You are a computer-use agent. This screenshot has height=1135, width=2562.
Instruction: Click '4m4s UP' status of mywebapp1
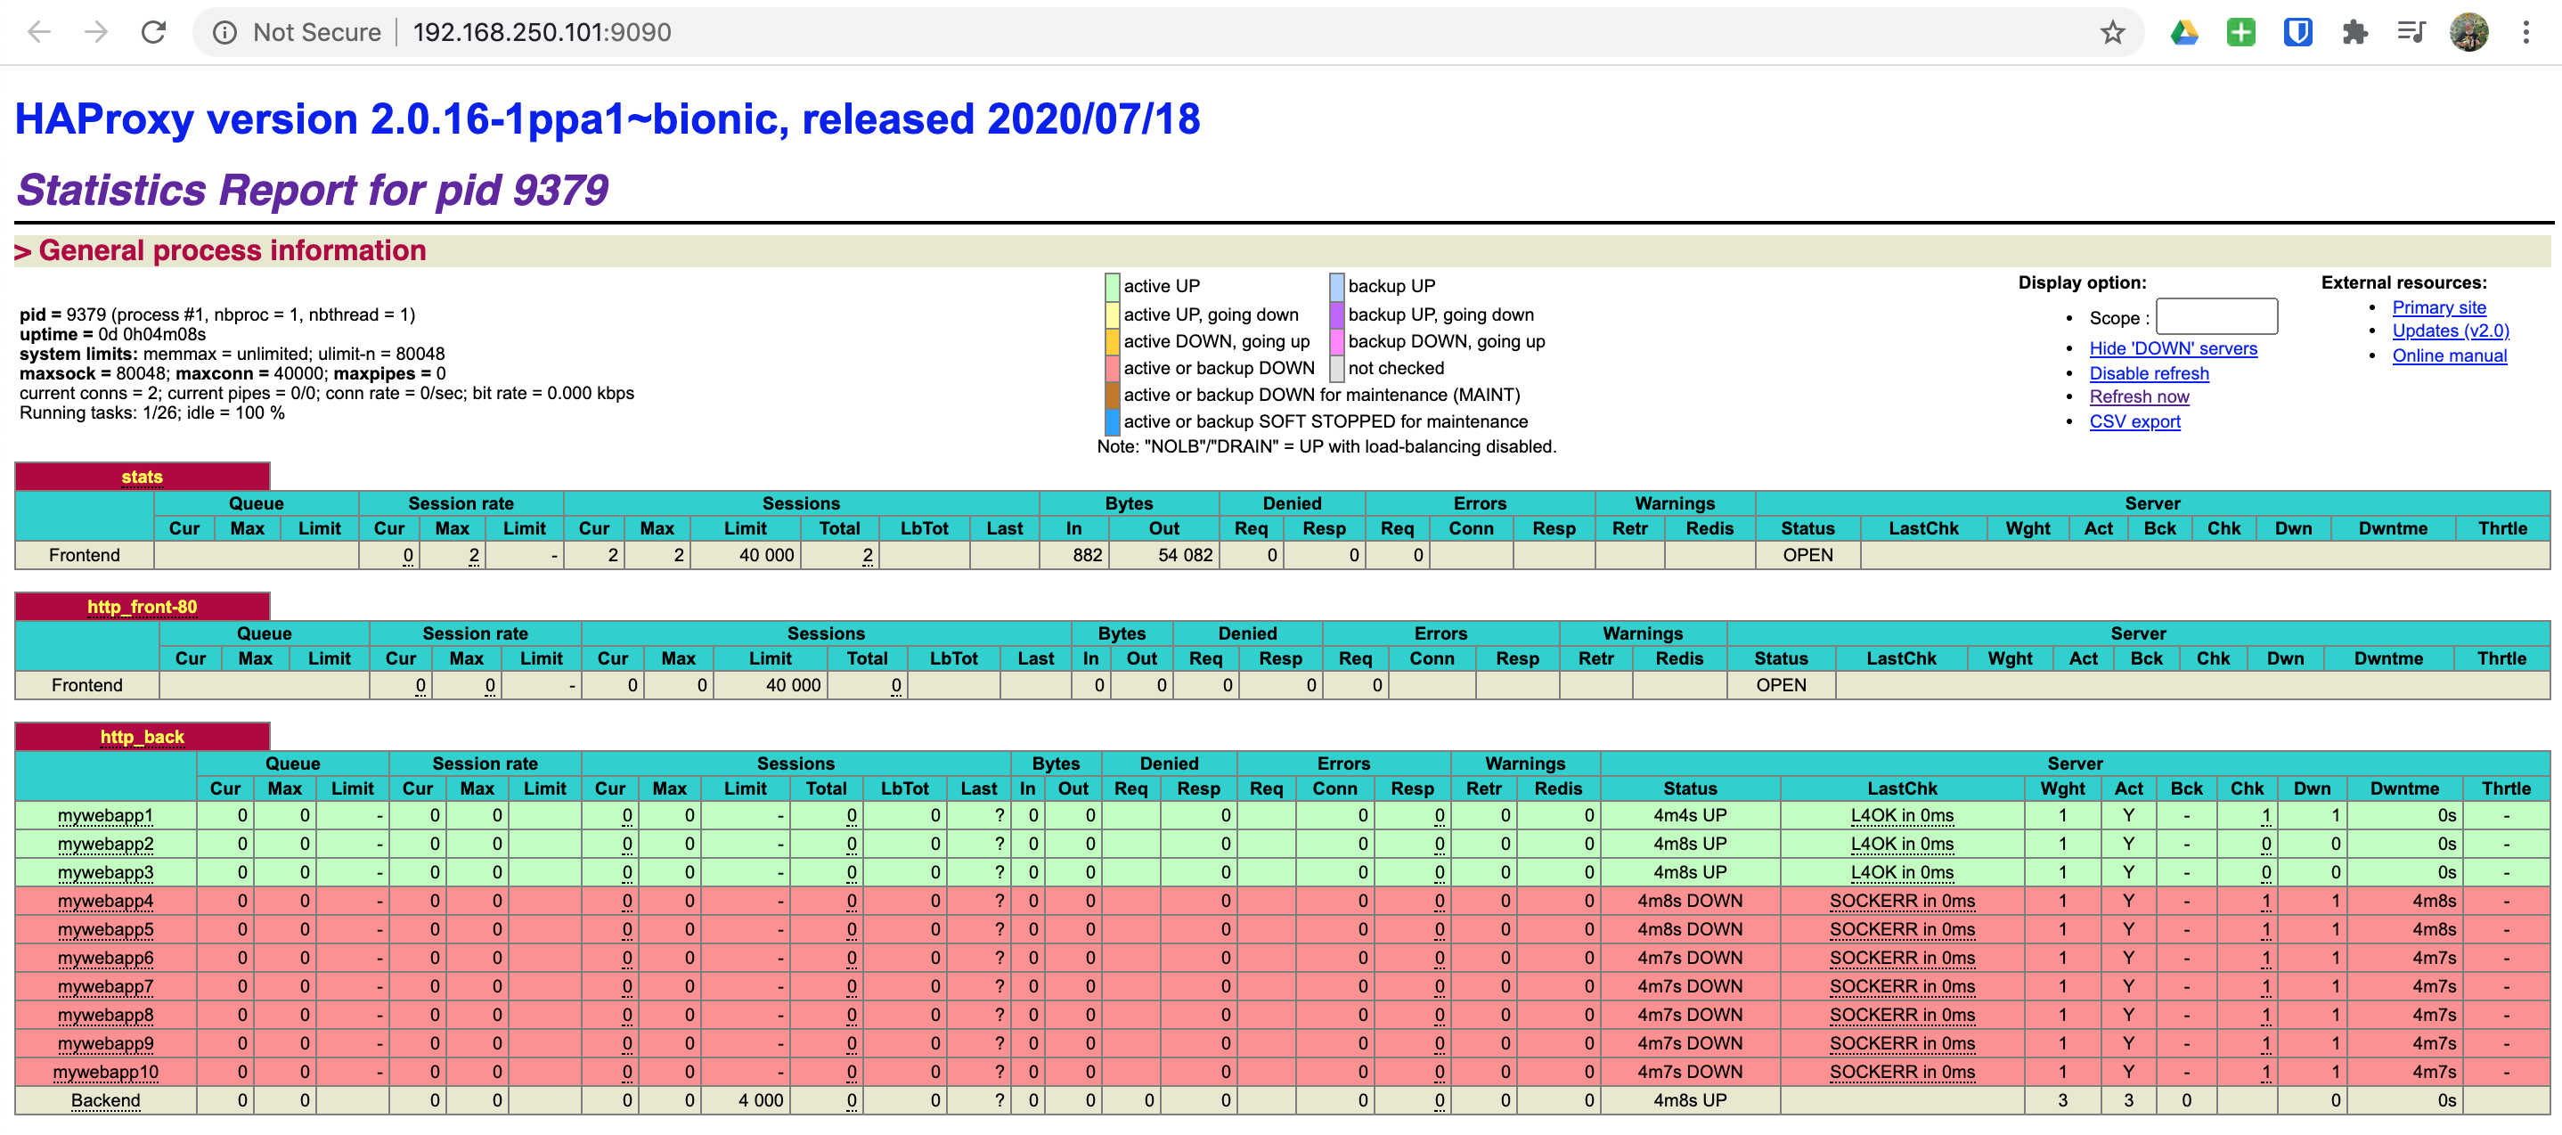click(1690, 816)
